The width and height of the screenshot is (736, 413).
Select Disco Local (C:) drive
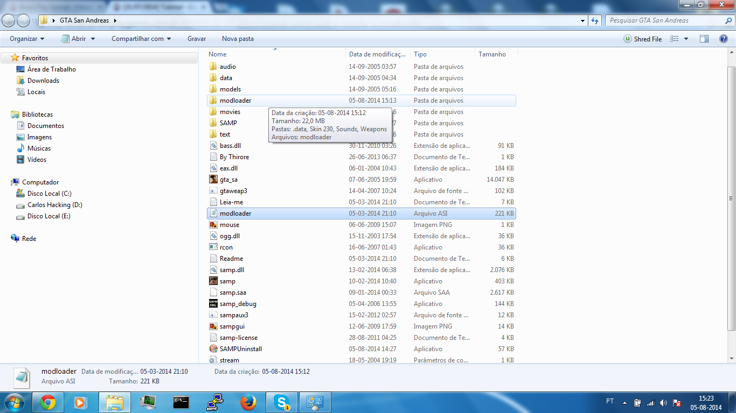click(x=50, y=194)
